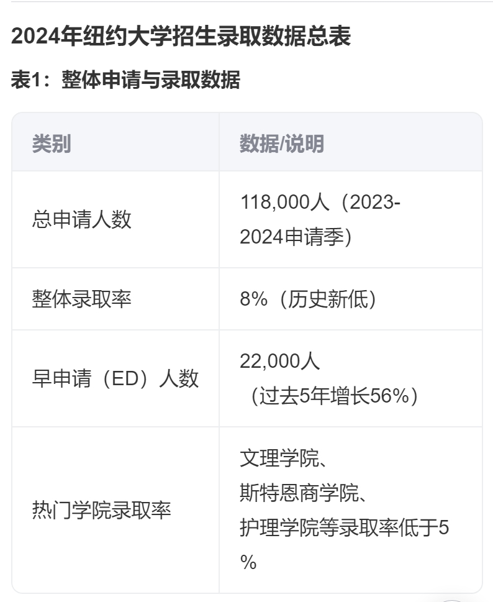
Task: Select the 热门学院录取率 row label
Action: (x=101, y=511)
